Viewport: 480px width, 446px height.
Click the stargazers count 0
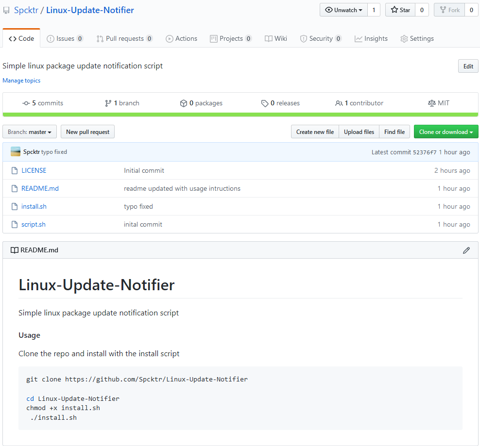point(422,10)
